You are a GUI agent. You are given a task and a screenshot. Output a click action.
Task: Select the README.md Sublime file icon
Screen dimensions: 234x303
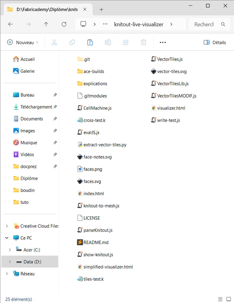tap(80, 242)
